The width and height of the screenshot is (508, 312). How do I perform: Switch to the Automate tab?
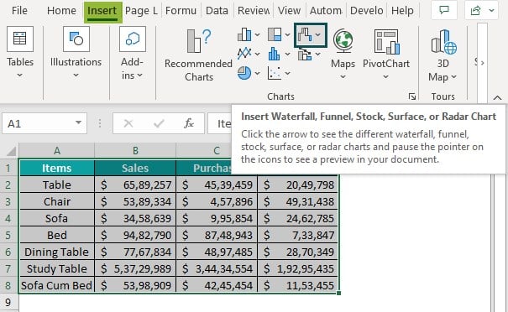tap(326, 11)
